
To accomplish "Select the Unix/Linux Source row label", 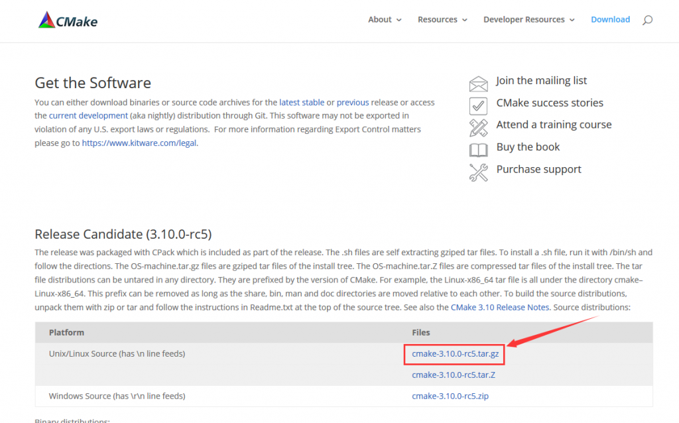I will coord(117,354).
